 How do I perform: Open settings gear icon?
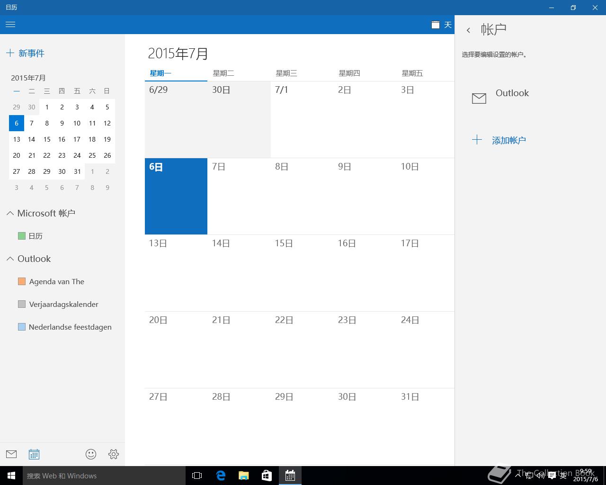(x=114, y=454)
